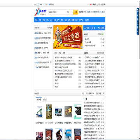Open the blue sensor device thumbnail

(68, 134)
